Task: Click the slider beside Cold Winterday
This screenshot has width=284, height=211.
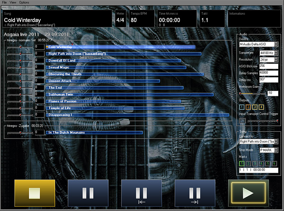Action: (20, 47)
